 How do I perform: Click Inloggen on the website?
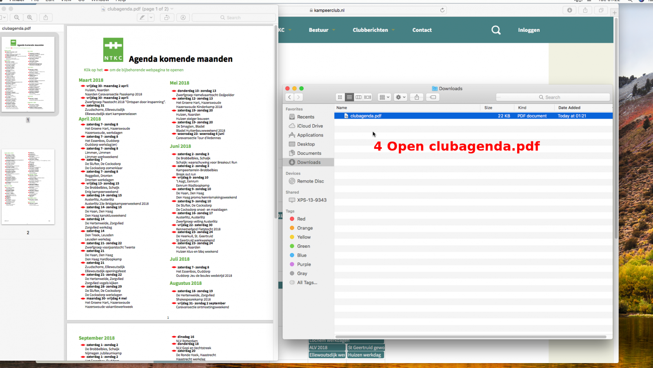[529, 30]
